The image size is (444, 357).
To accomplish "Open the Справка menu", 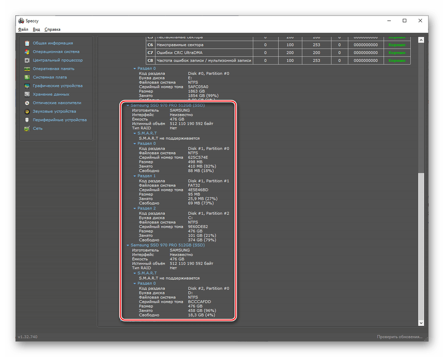I will click(52, 29).
